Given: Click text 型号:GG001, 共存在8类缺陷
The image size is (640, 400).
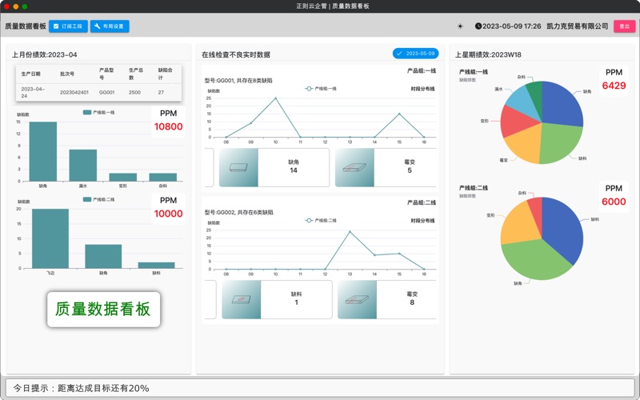Looking at the screenshot, I should click(238, 81).
